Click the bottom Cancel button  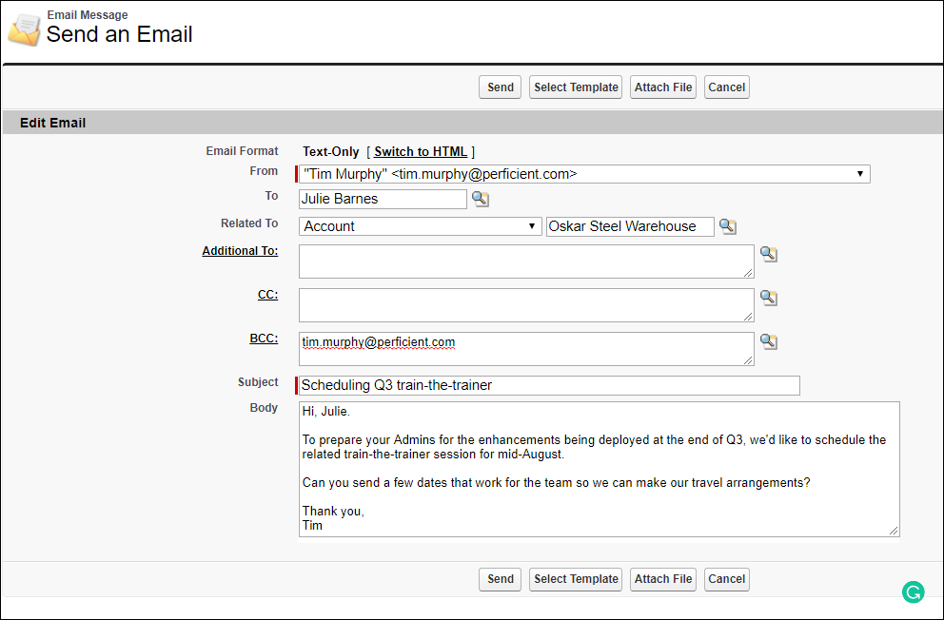pos(727,579)
